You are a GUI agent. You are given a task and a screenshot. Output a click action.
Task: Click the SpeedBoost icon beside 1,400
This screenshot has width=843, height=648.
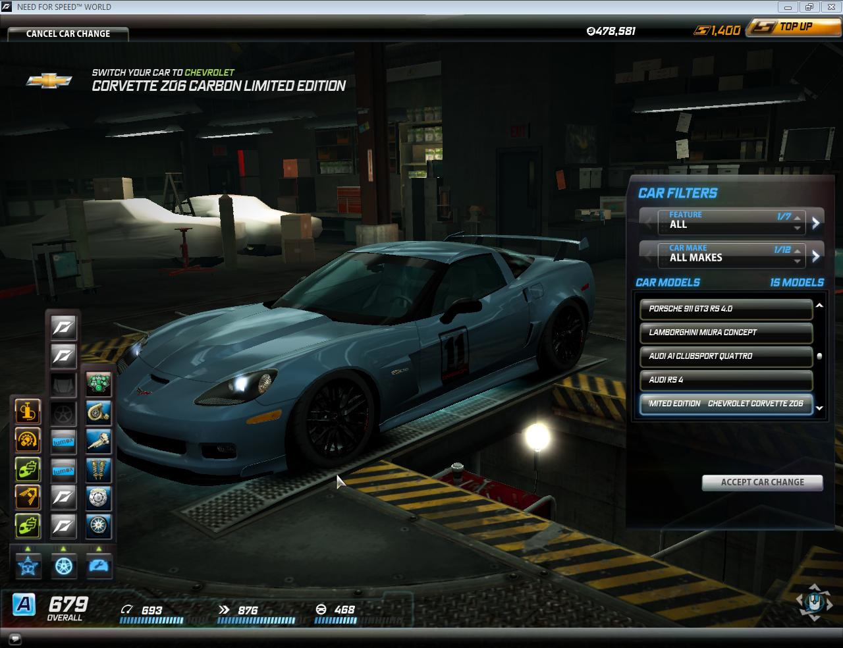tap(702, 30)
